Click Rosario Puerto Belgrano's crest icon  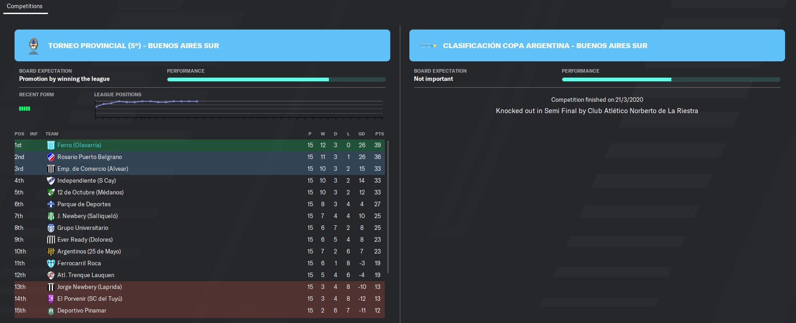pyautogui.click(x=51, y=157)
